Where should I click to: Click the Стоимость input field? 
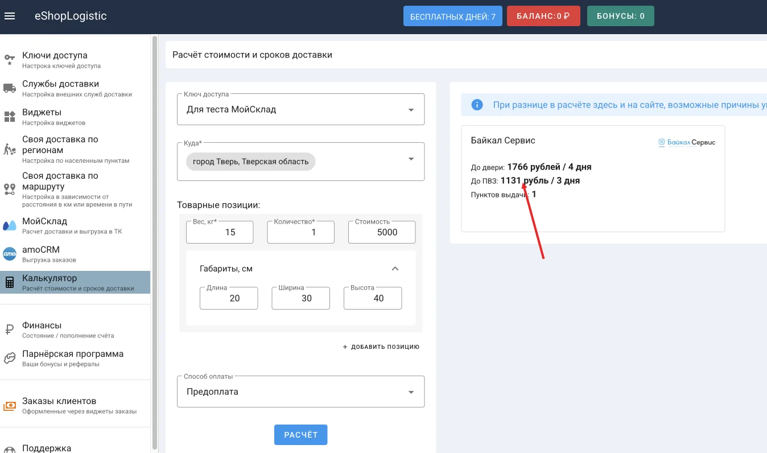[x=382, y=232]
